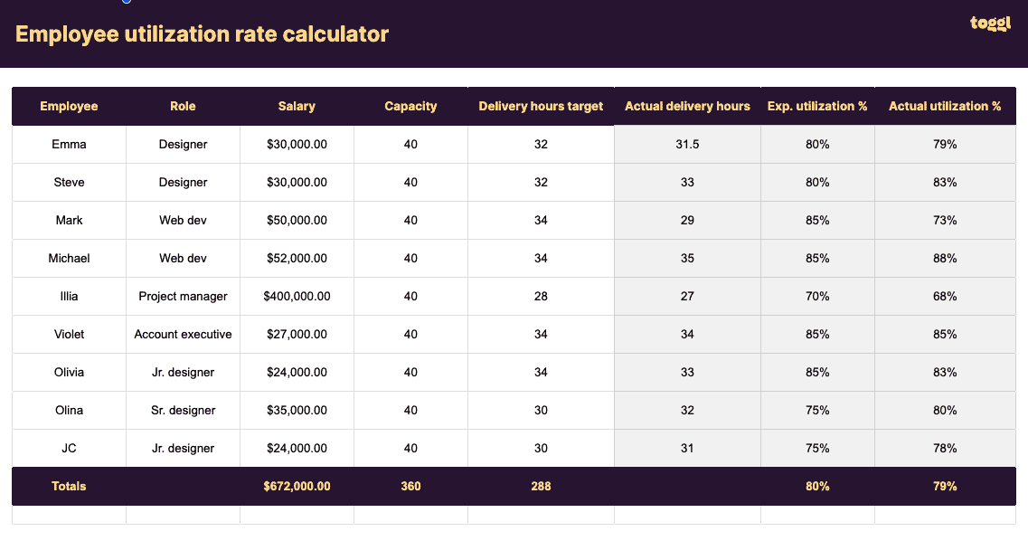
Task: Select Illia's $400,000.00 salary cell
Action: [297, 296]
